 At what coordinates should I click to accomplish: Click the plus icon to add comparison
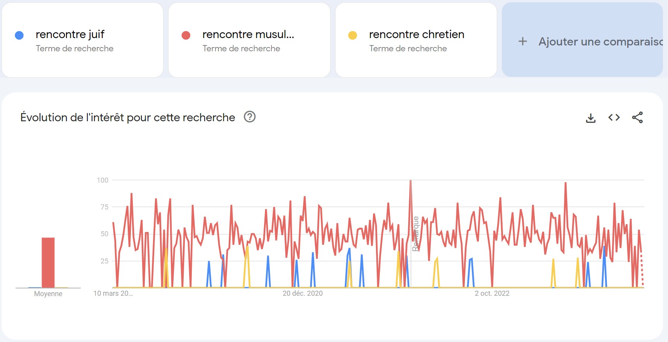[523, 41]
